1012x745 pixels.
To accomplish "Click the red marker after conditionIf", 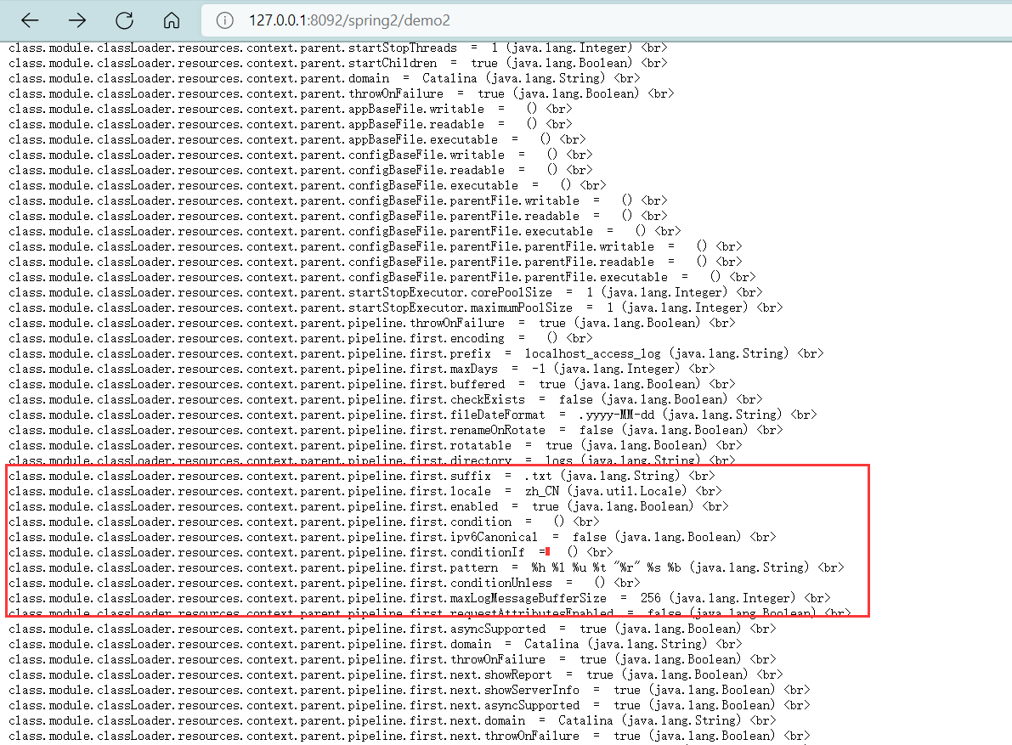I will [549, 552].
